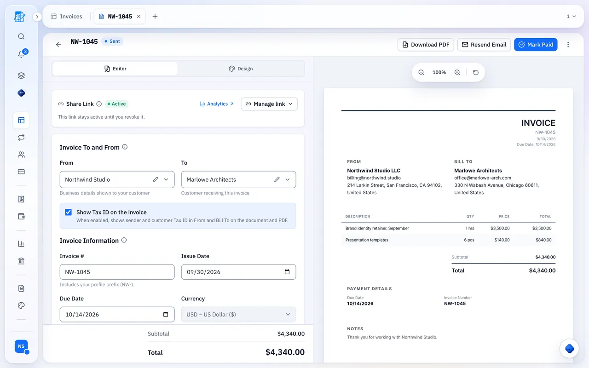Open the To Marlowe Architects dropdown chevron
589x368 pixels.
point(288,179)
